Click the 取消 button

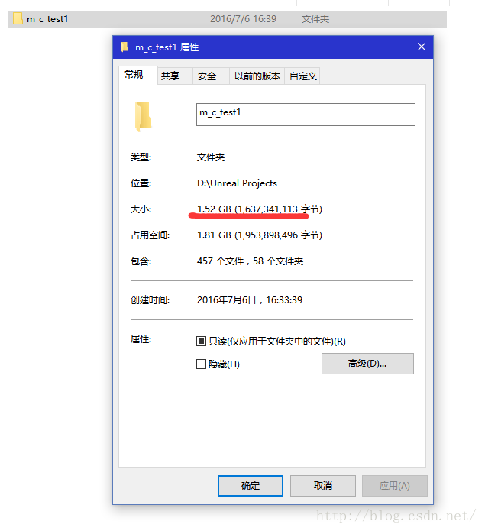tap(323, 486)
